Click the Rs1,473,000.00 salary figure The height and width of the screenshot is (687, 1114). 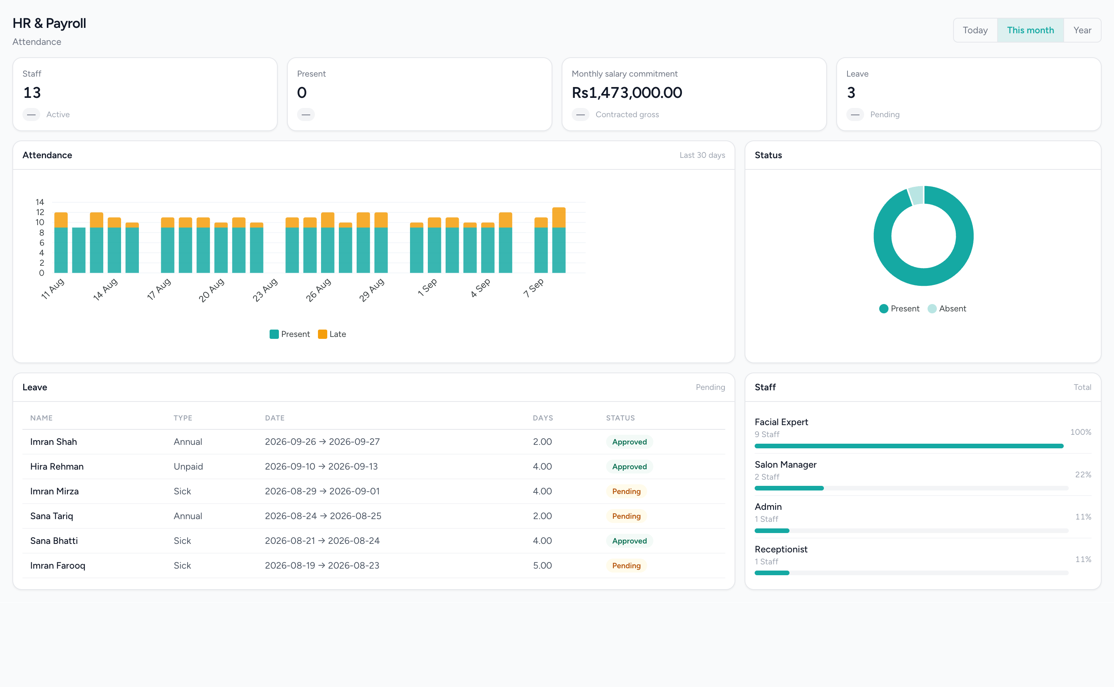coord(627,93)
